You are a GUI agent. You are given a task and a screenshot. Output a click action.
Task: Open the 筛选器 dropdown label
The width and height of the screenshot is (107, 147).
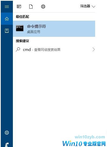85,6
